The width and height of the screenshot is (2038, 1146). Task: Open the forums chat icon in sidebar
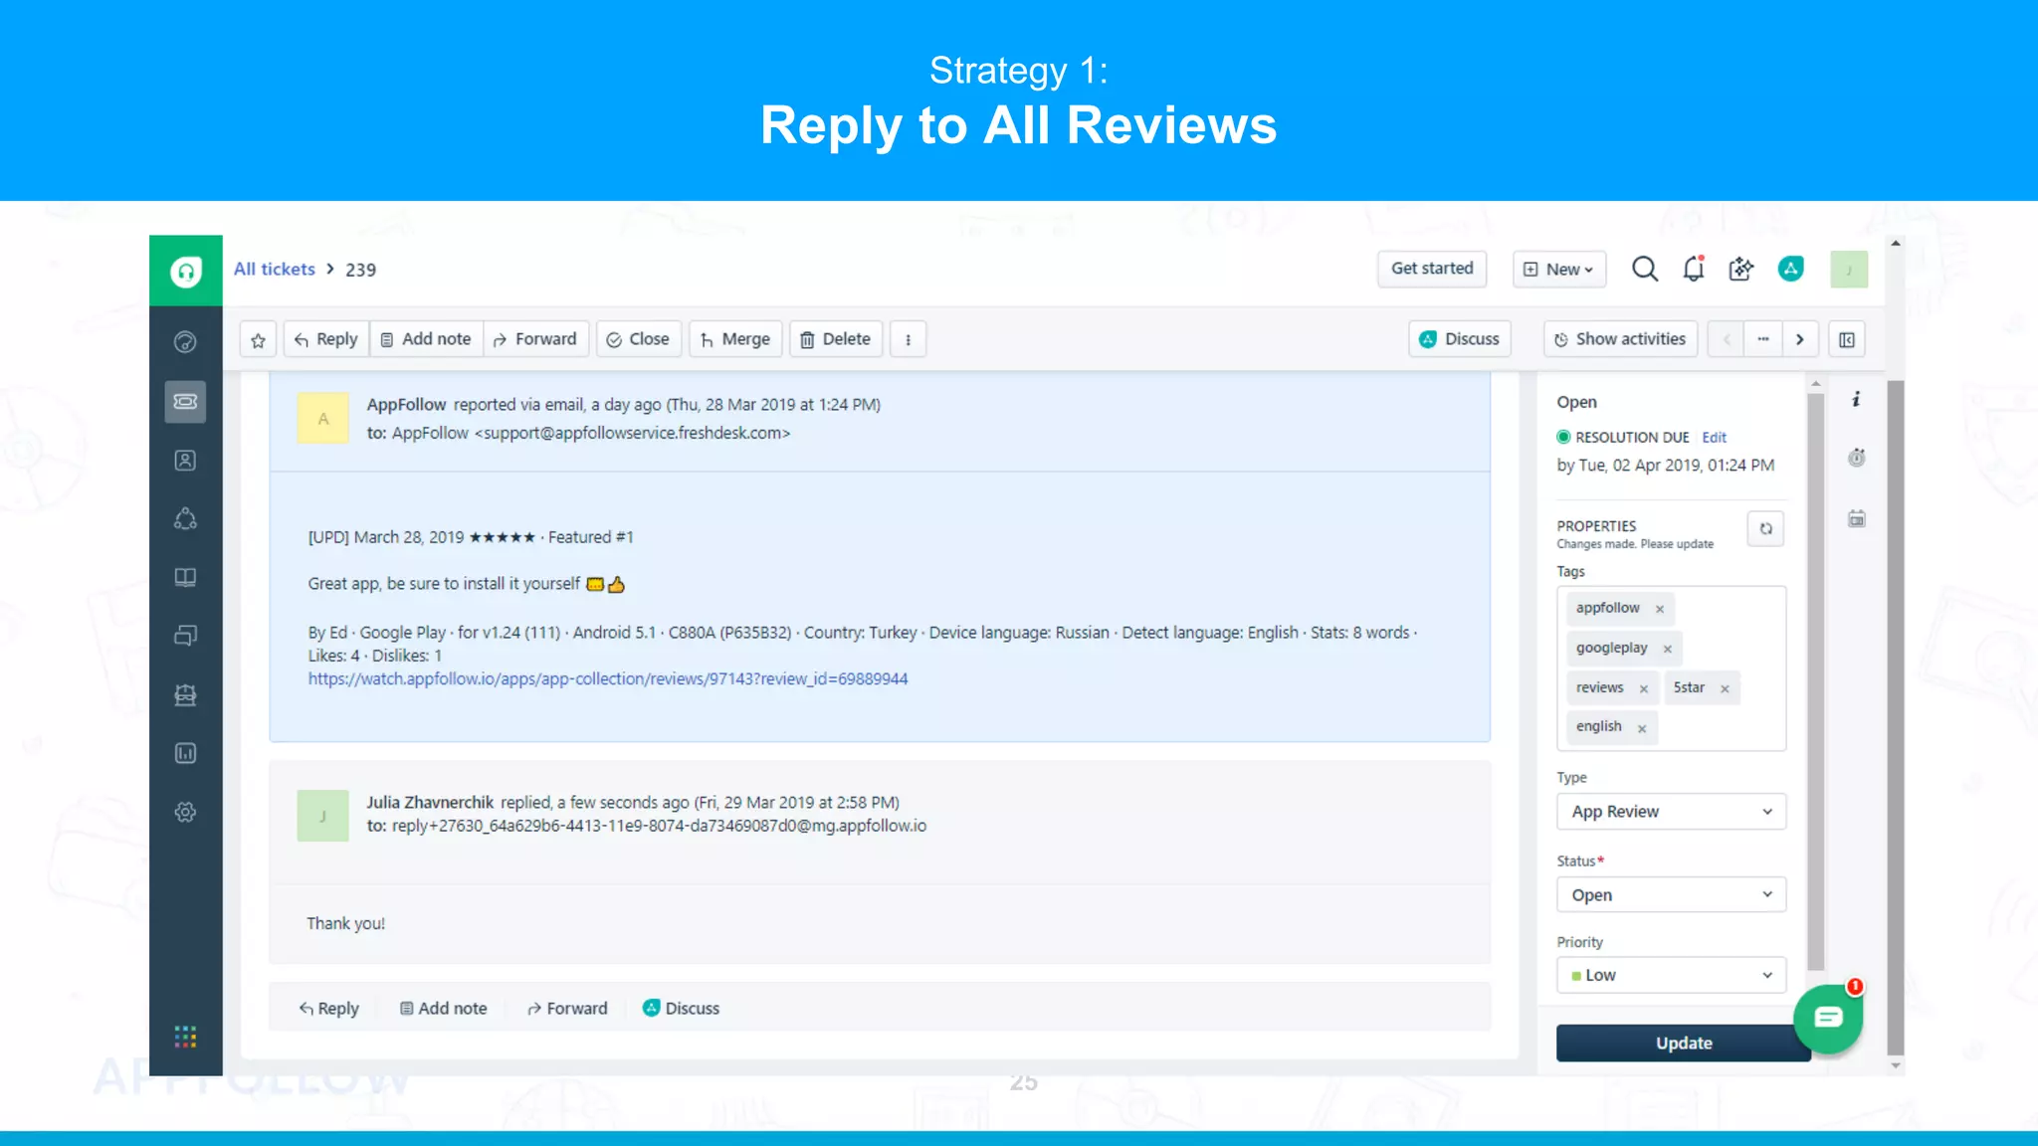(x=185, y=636)
